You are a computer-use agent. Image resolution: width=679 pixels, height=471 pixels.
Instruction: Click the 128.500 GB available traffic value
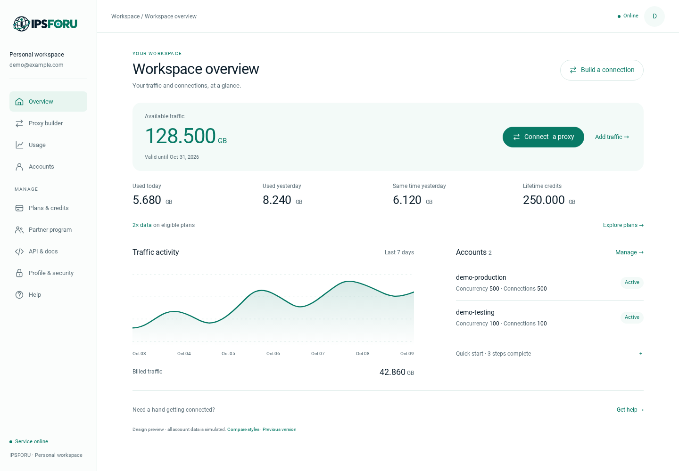click(186, 136)
